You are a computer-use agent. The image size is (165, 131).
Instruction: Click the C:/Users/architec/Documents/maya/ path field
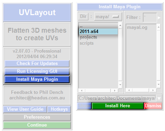[x=117, y=98]
